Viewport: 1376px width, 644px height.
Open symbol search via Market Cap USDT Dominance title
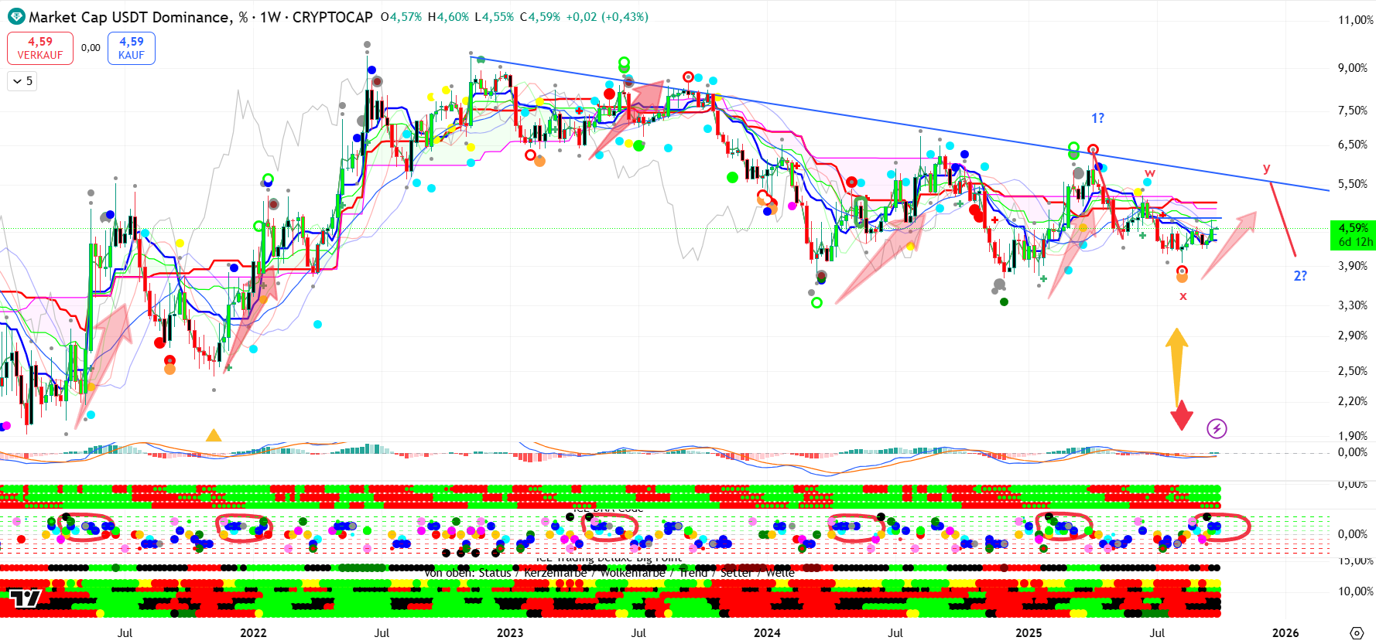point(129,17)
